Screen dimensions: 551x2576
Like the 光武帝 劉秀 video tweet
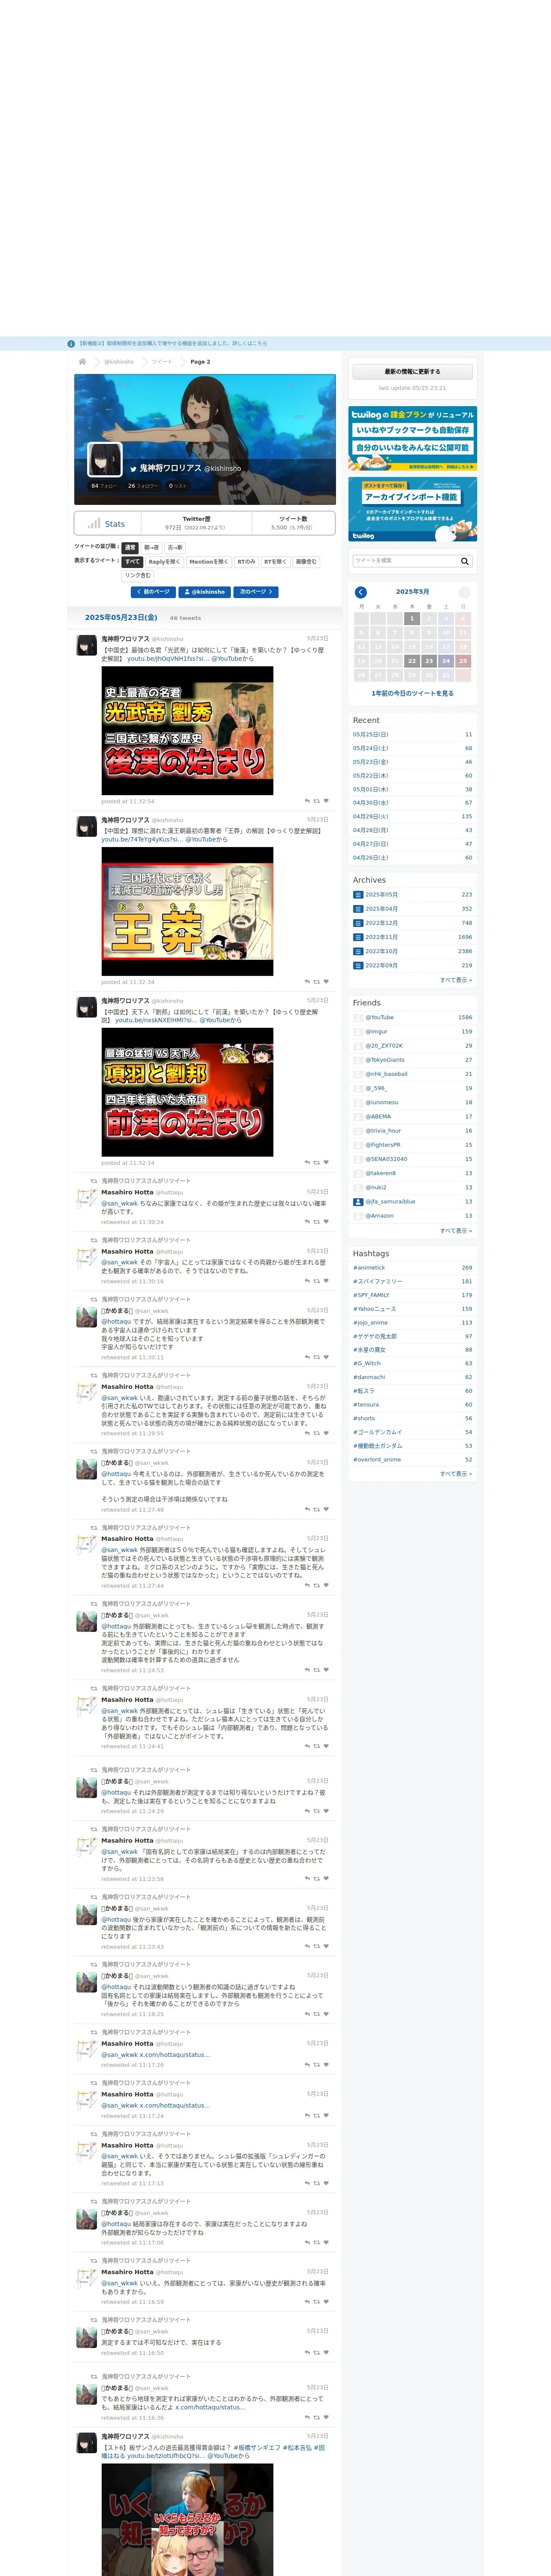click(x=326, y=801)
